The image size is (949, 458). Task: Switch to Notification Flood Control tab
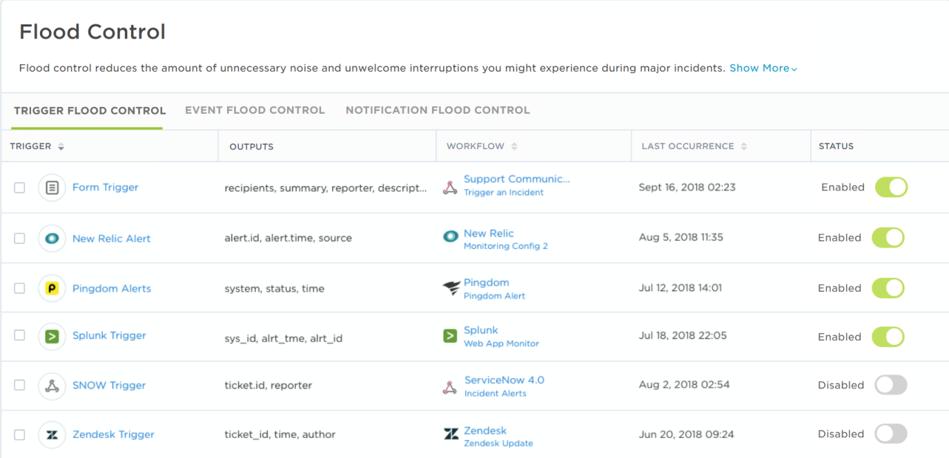point(438,110)
